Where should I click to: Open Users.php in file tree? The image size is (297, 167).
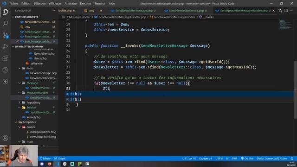(40, 58)
